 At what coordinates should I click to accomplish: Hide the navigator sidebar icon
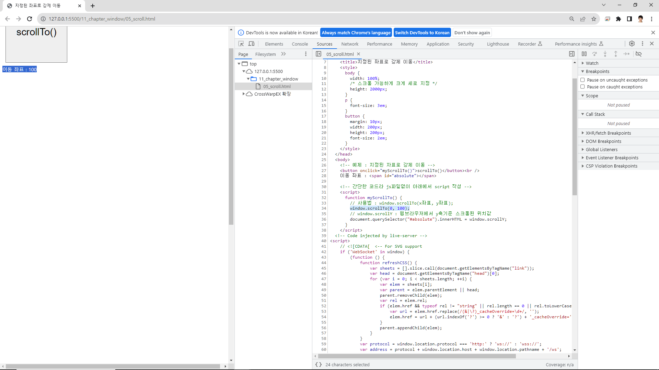(x=319, y=54)
